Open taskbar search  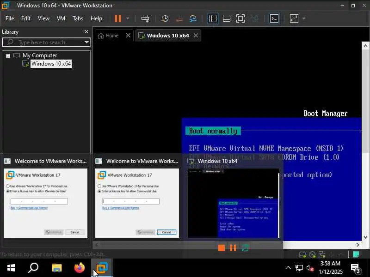click(x=33, y=268)
